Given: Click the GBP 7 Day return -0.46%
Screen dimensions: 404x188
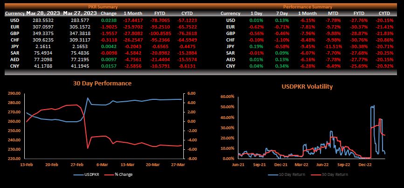Looking at the screenshot, I should pos(281,33).
